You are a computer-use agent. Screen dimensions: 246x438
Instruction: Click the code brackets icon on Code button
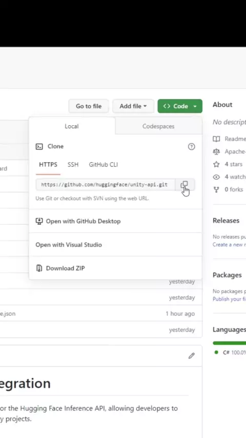167,106
